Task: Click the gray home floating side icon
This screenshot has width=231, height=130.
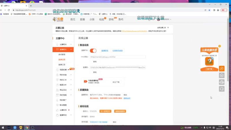Action: point(222,75)
